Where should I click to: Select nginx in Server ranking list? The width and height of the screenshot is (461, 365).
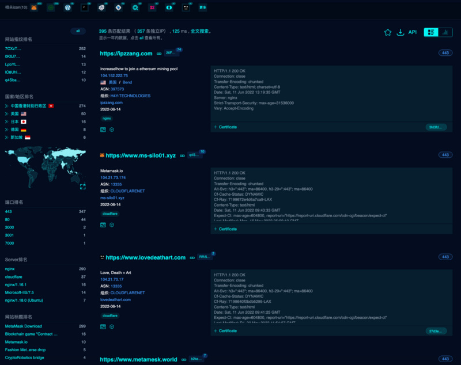pyautogui.click(x=10, y=269)
